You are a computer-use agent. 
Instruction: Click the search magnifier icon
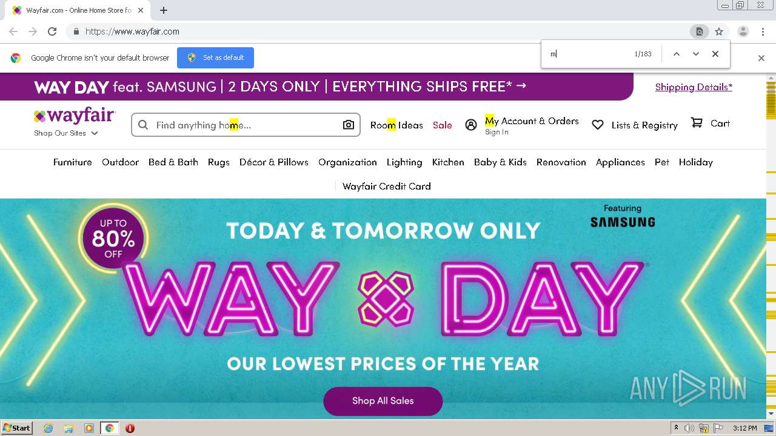[143, 125]
